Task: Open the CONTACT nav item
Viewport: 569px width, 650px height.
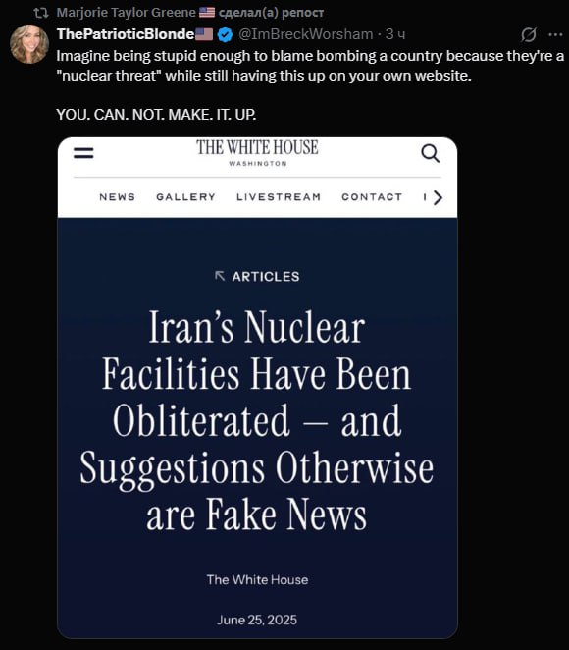Action: pos(372,197)
